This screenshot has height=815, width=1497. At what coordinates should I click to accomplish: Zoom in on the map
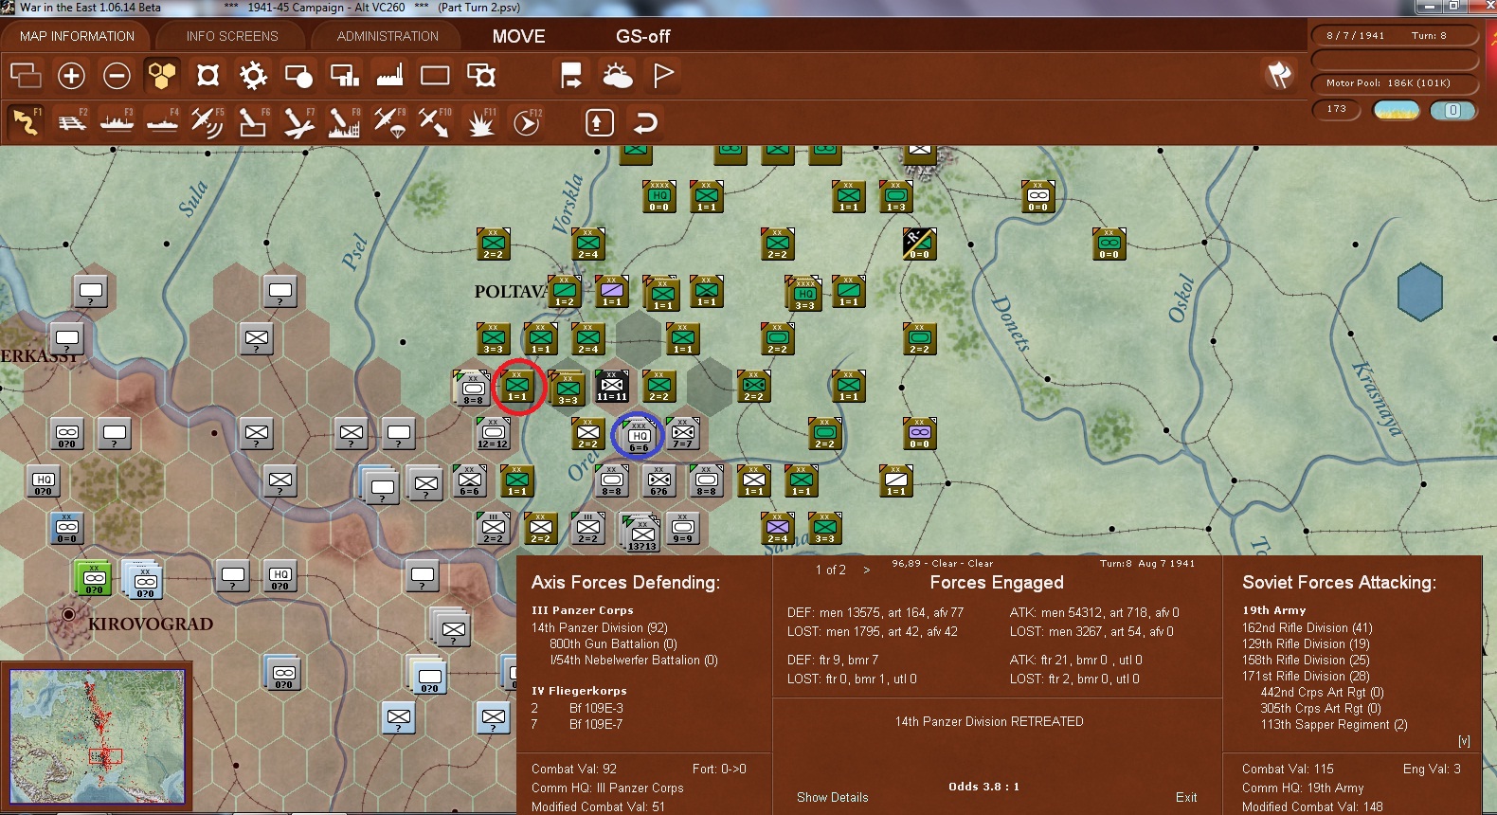click(71, 75)
